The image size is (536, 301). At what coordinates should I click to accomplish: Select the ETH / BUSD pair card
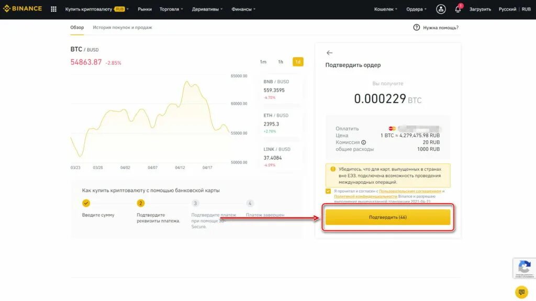tap(281, 123)
